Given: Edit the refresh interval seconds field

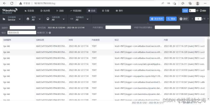Looking at the screenshot, I should click(192, 11).
